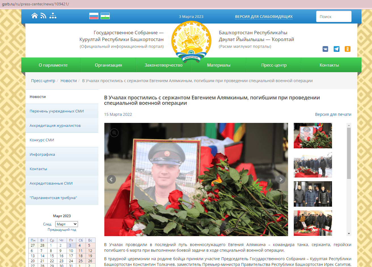Open the month dropdown in calendar
372x267 pixels.
[66, 224]
